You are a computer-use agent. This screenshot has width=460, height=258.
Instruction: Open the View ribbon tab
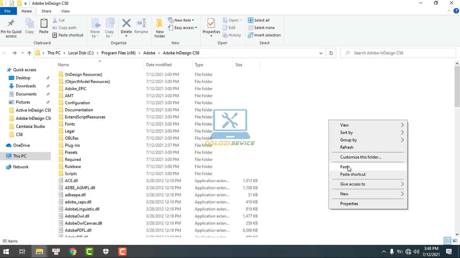tap(65, 11)
